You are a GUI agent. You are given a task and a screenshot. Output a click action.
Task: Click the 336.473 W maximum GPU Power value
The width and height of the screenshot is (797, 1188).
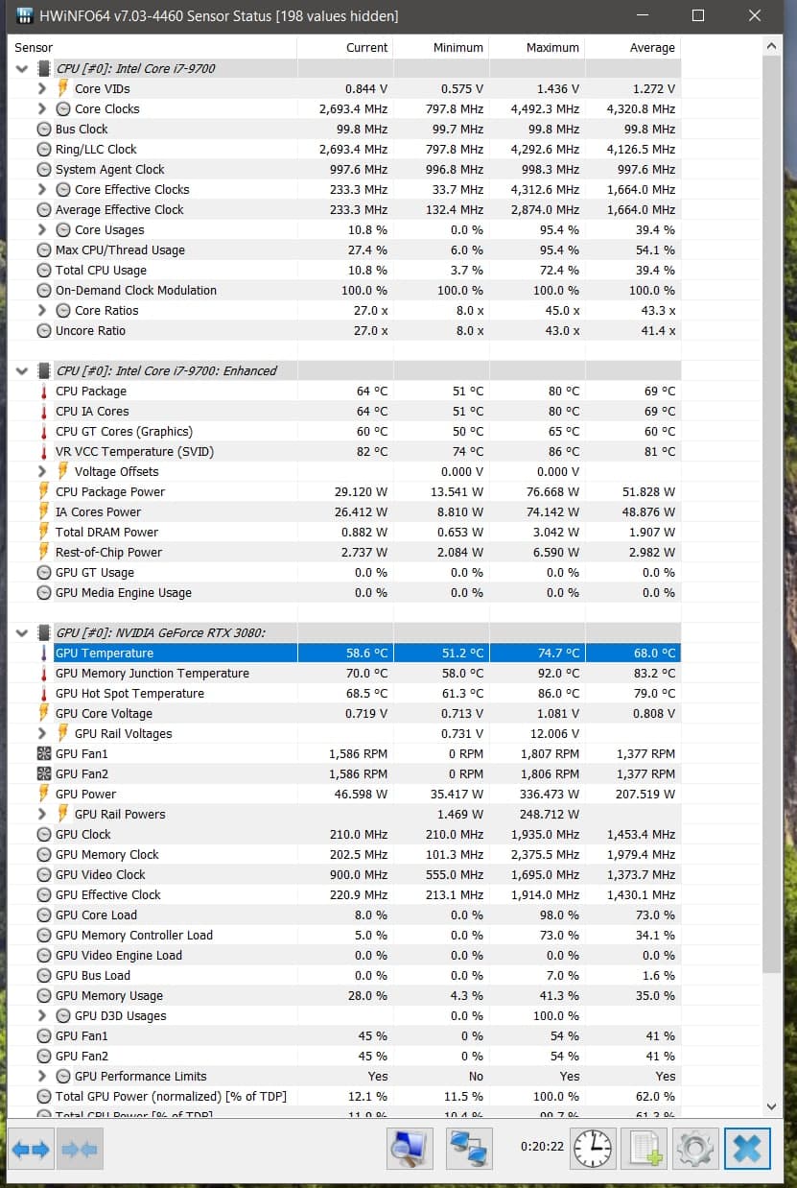point(546,794)
